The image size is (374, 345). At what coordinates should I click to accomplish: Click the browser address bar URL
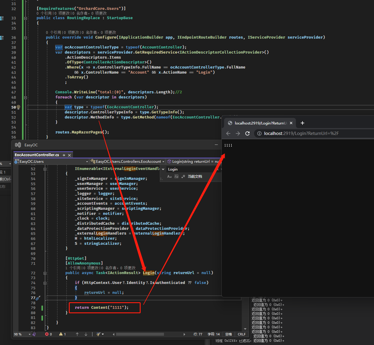301,133
